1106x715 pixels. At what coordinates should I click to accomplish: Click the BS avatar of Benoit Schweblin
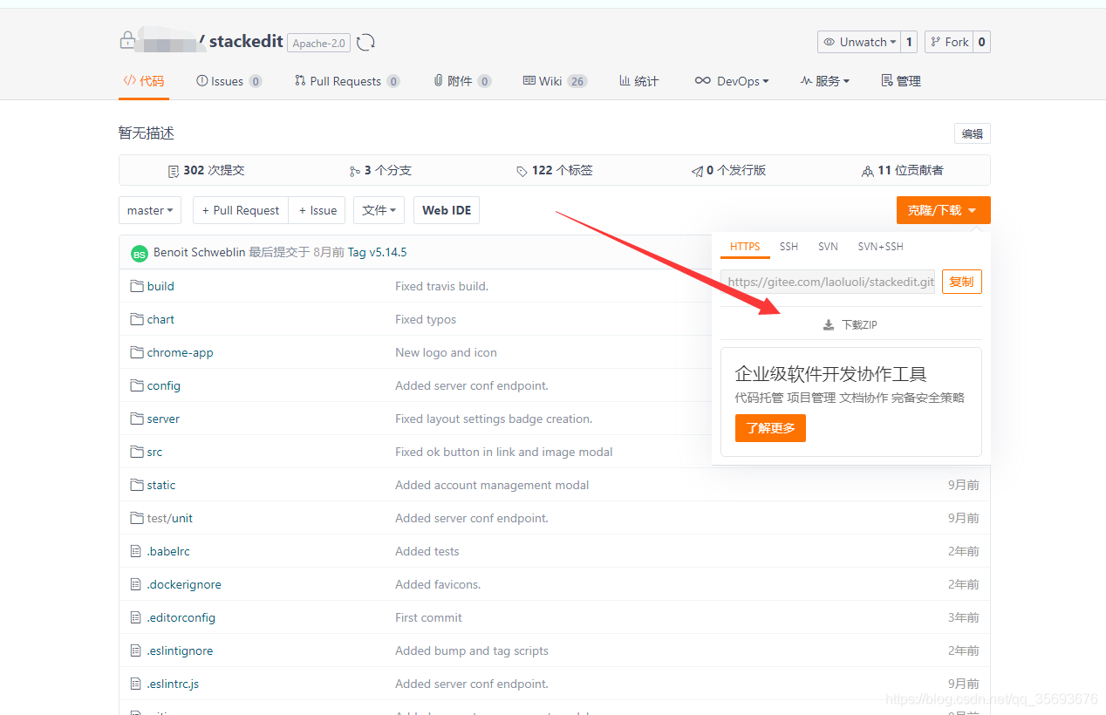click(140, 254)
